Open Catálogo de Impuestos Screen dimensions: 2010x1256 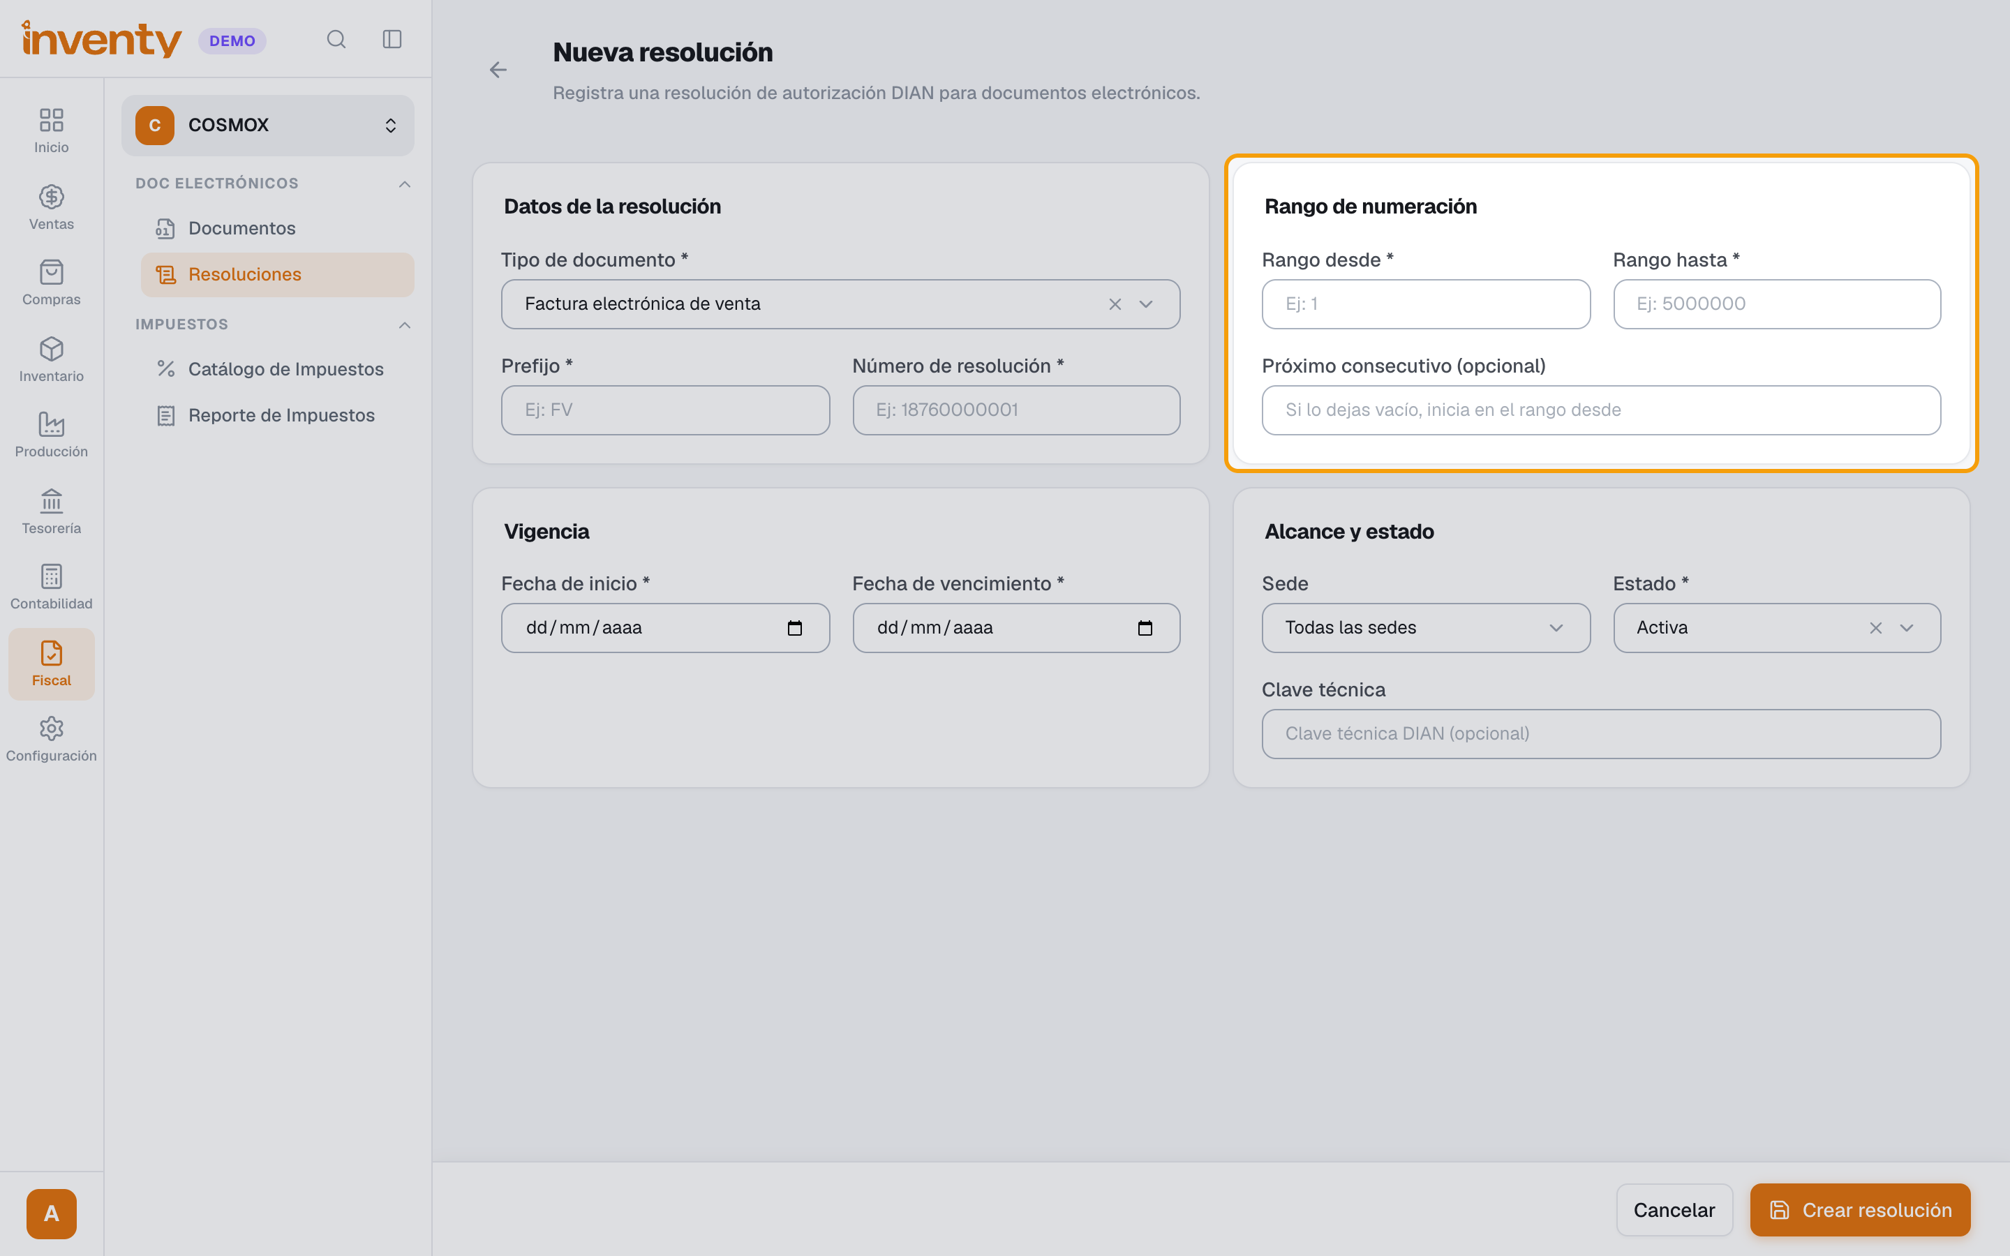pyautogui.click(x=276, y=369)
